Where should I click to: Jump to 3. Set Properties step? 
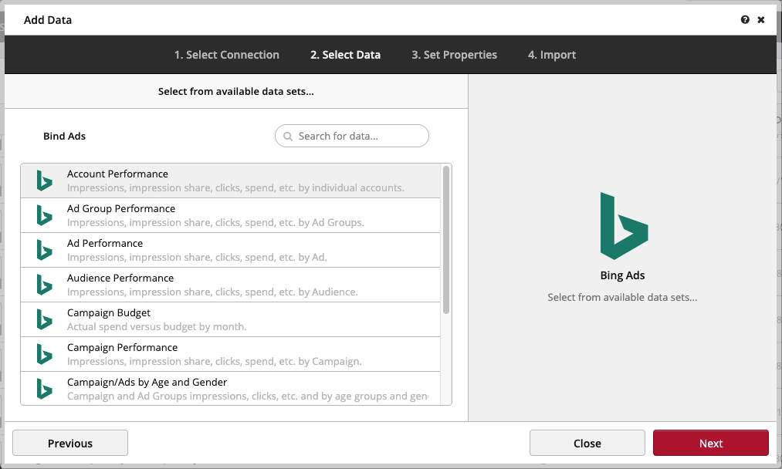tap(454, 55)
